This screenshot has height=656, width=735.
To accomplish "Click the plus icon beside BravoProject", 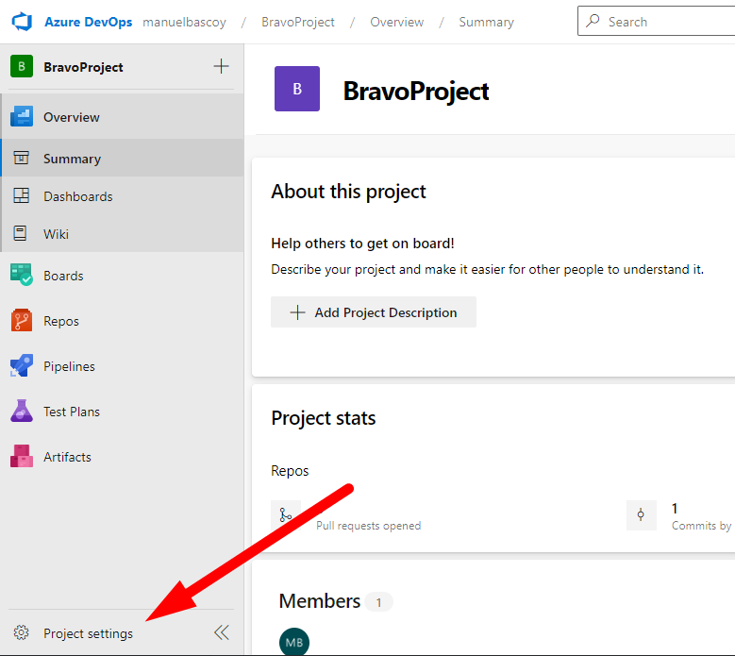I will coord(221,66).
